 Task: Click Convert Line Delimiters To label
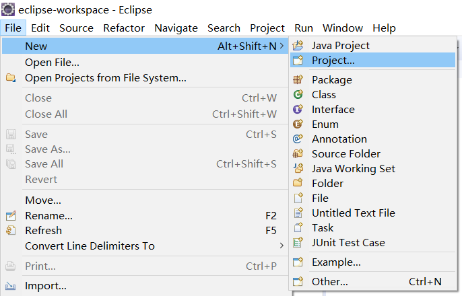pos(90,246)
